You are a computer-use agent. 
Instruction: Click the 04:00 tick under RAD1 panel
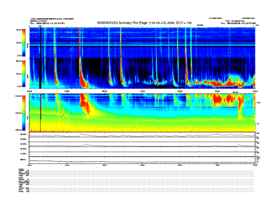pyautogui.click(x=67, y=91)
